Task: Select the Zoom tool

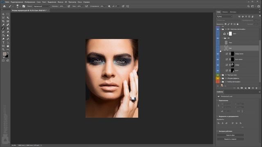Action: pos(3,49)
